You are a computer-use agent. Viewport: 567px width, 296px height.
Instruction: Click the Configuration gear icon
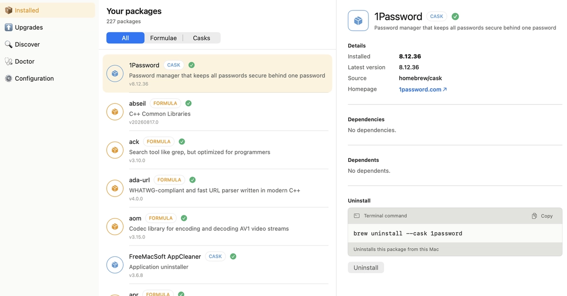[x=9, y=78]
